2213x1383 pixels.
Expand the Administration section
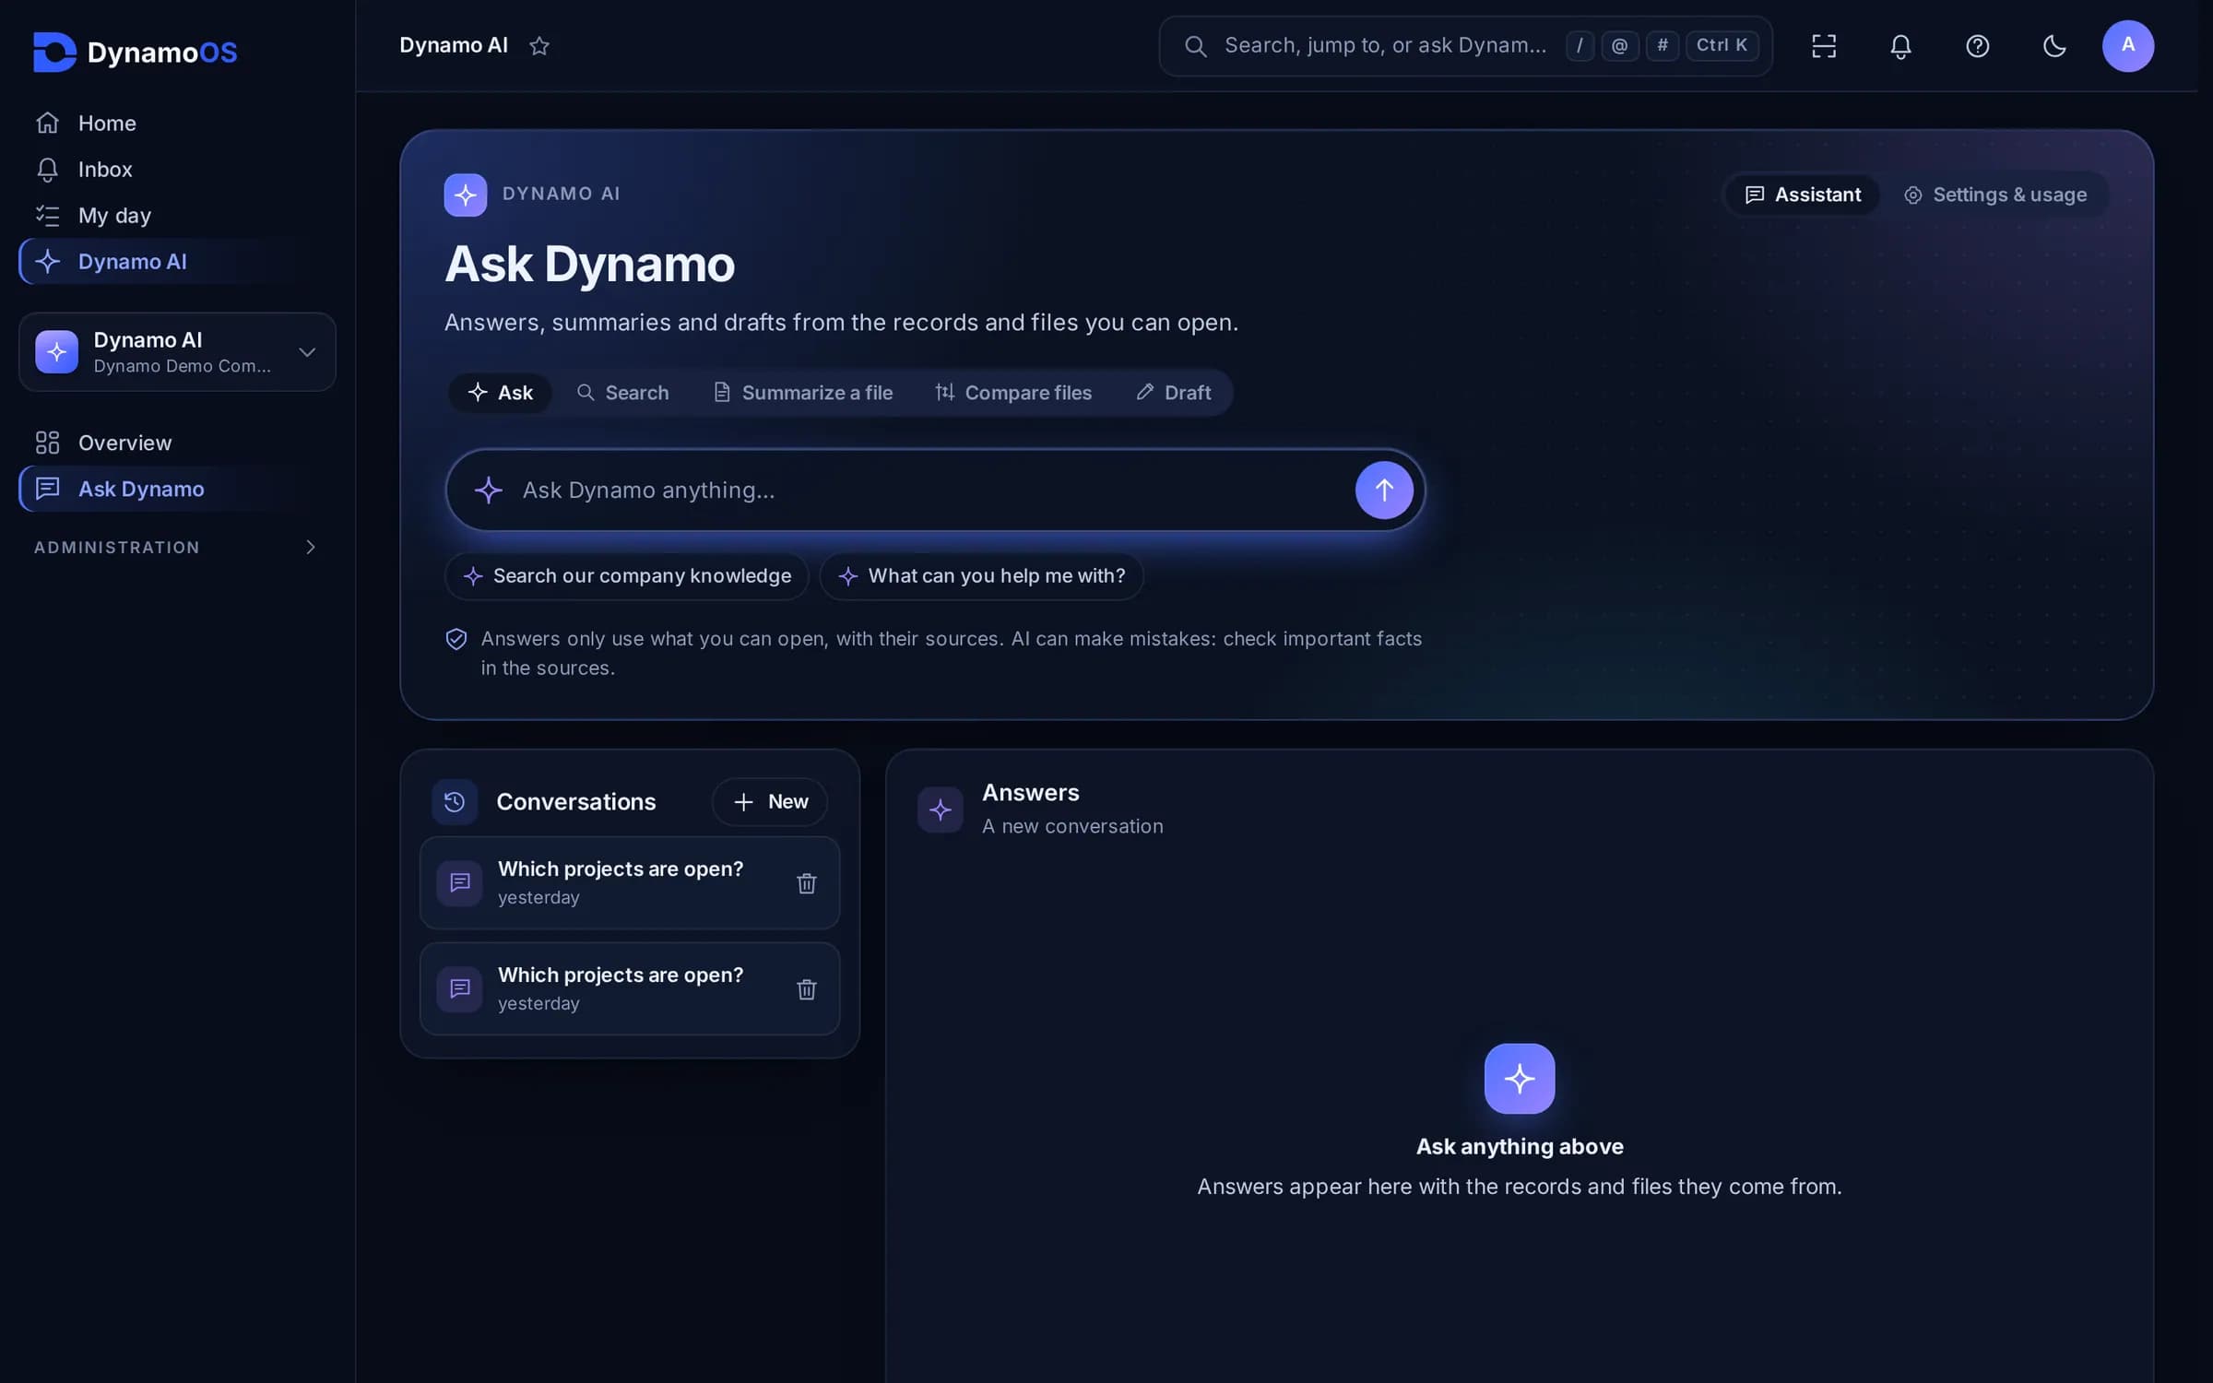(x=177, y=548)
